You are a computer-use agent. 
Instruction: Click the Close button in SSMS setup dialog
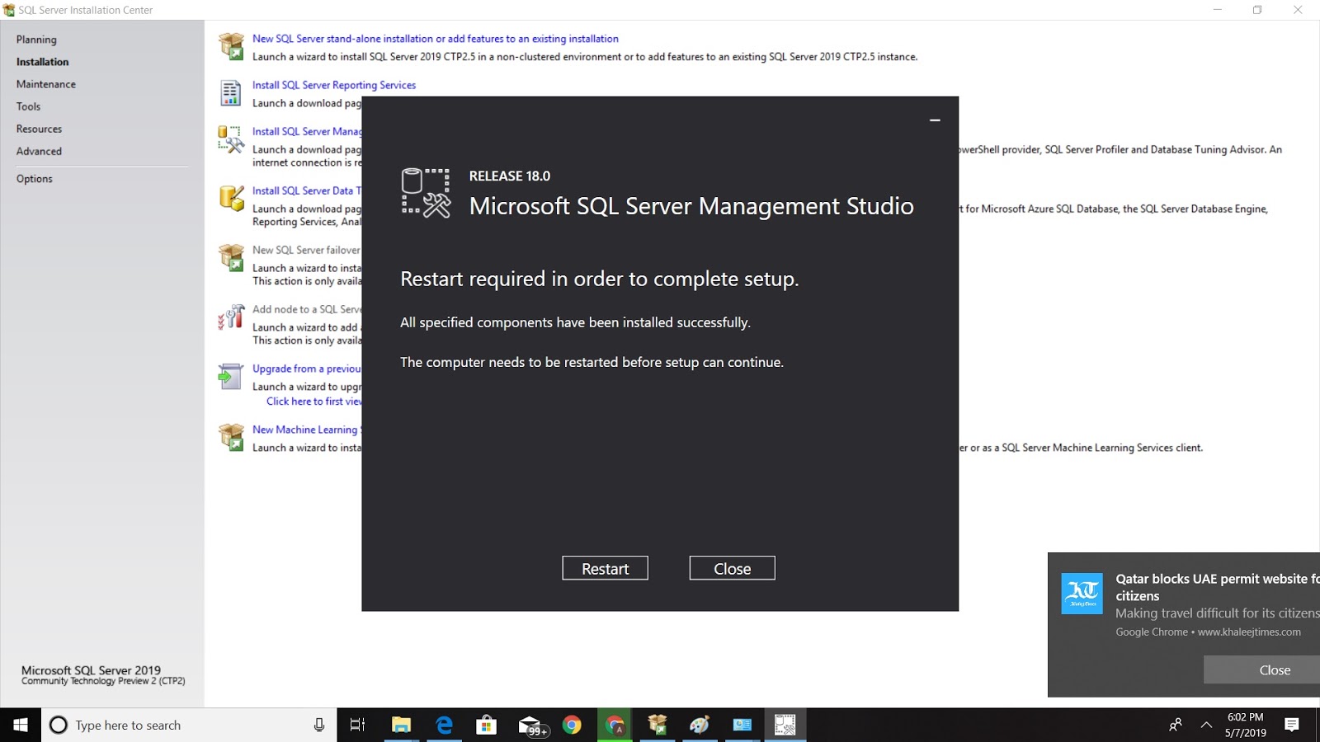pos(732,568)
